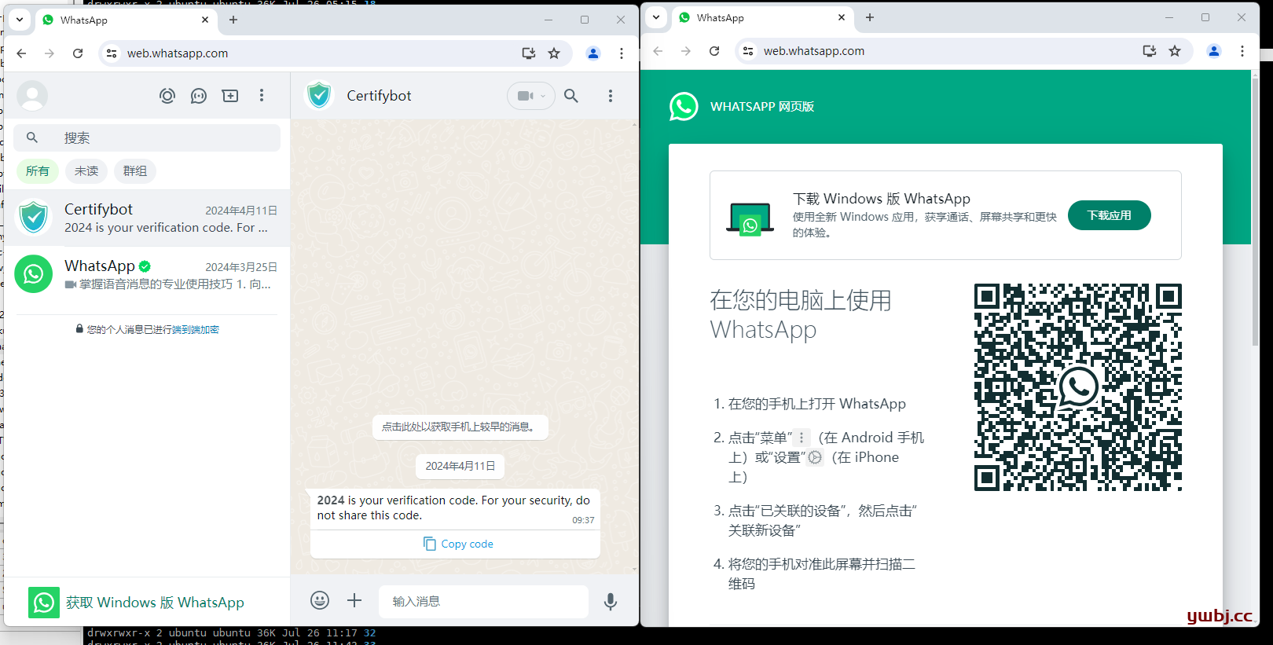1273x645 pixels.
Task: Click the 端到端加密 link
Action: (195, 330)
